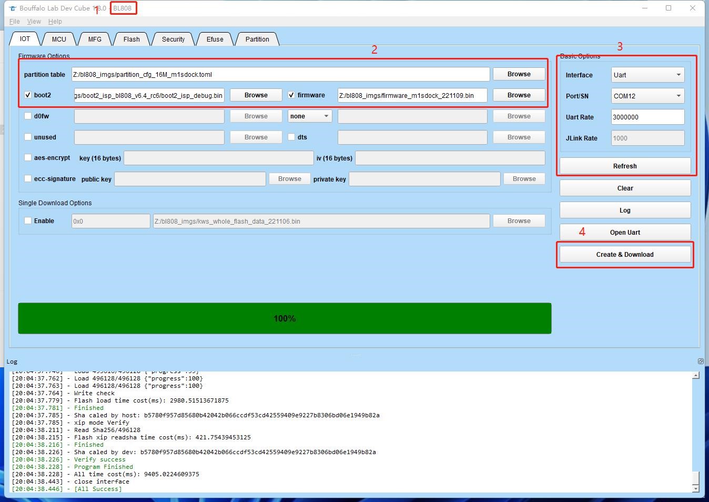Enable ecc-signature option

click(28, 178)
